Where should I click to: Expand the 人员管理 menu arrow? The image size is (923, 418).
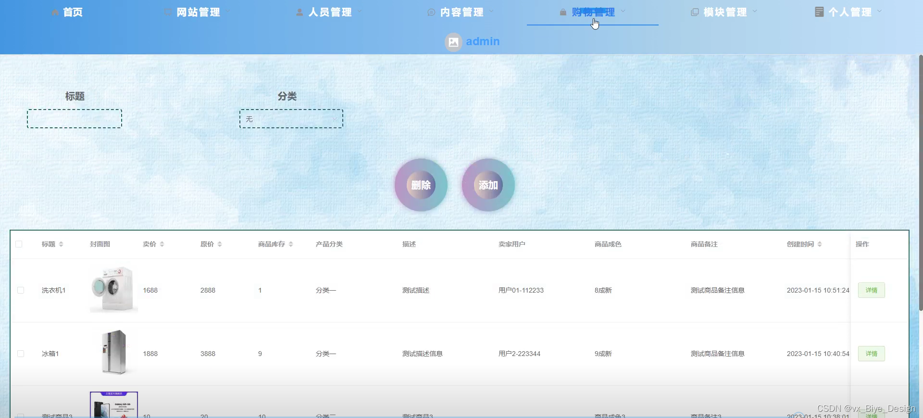(x=360, y=11)
